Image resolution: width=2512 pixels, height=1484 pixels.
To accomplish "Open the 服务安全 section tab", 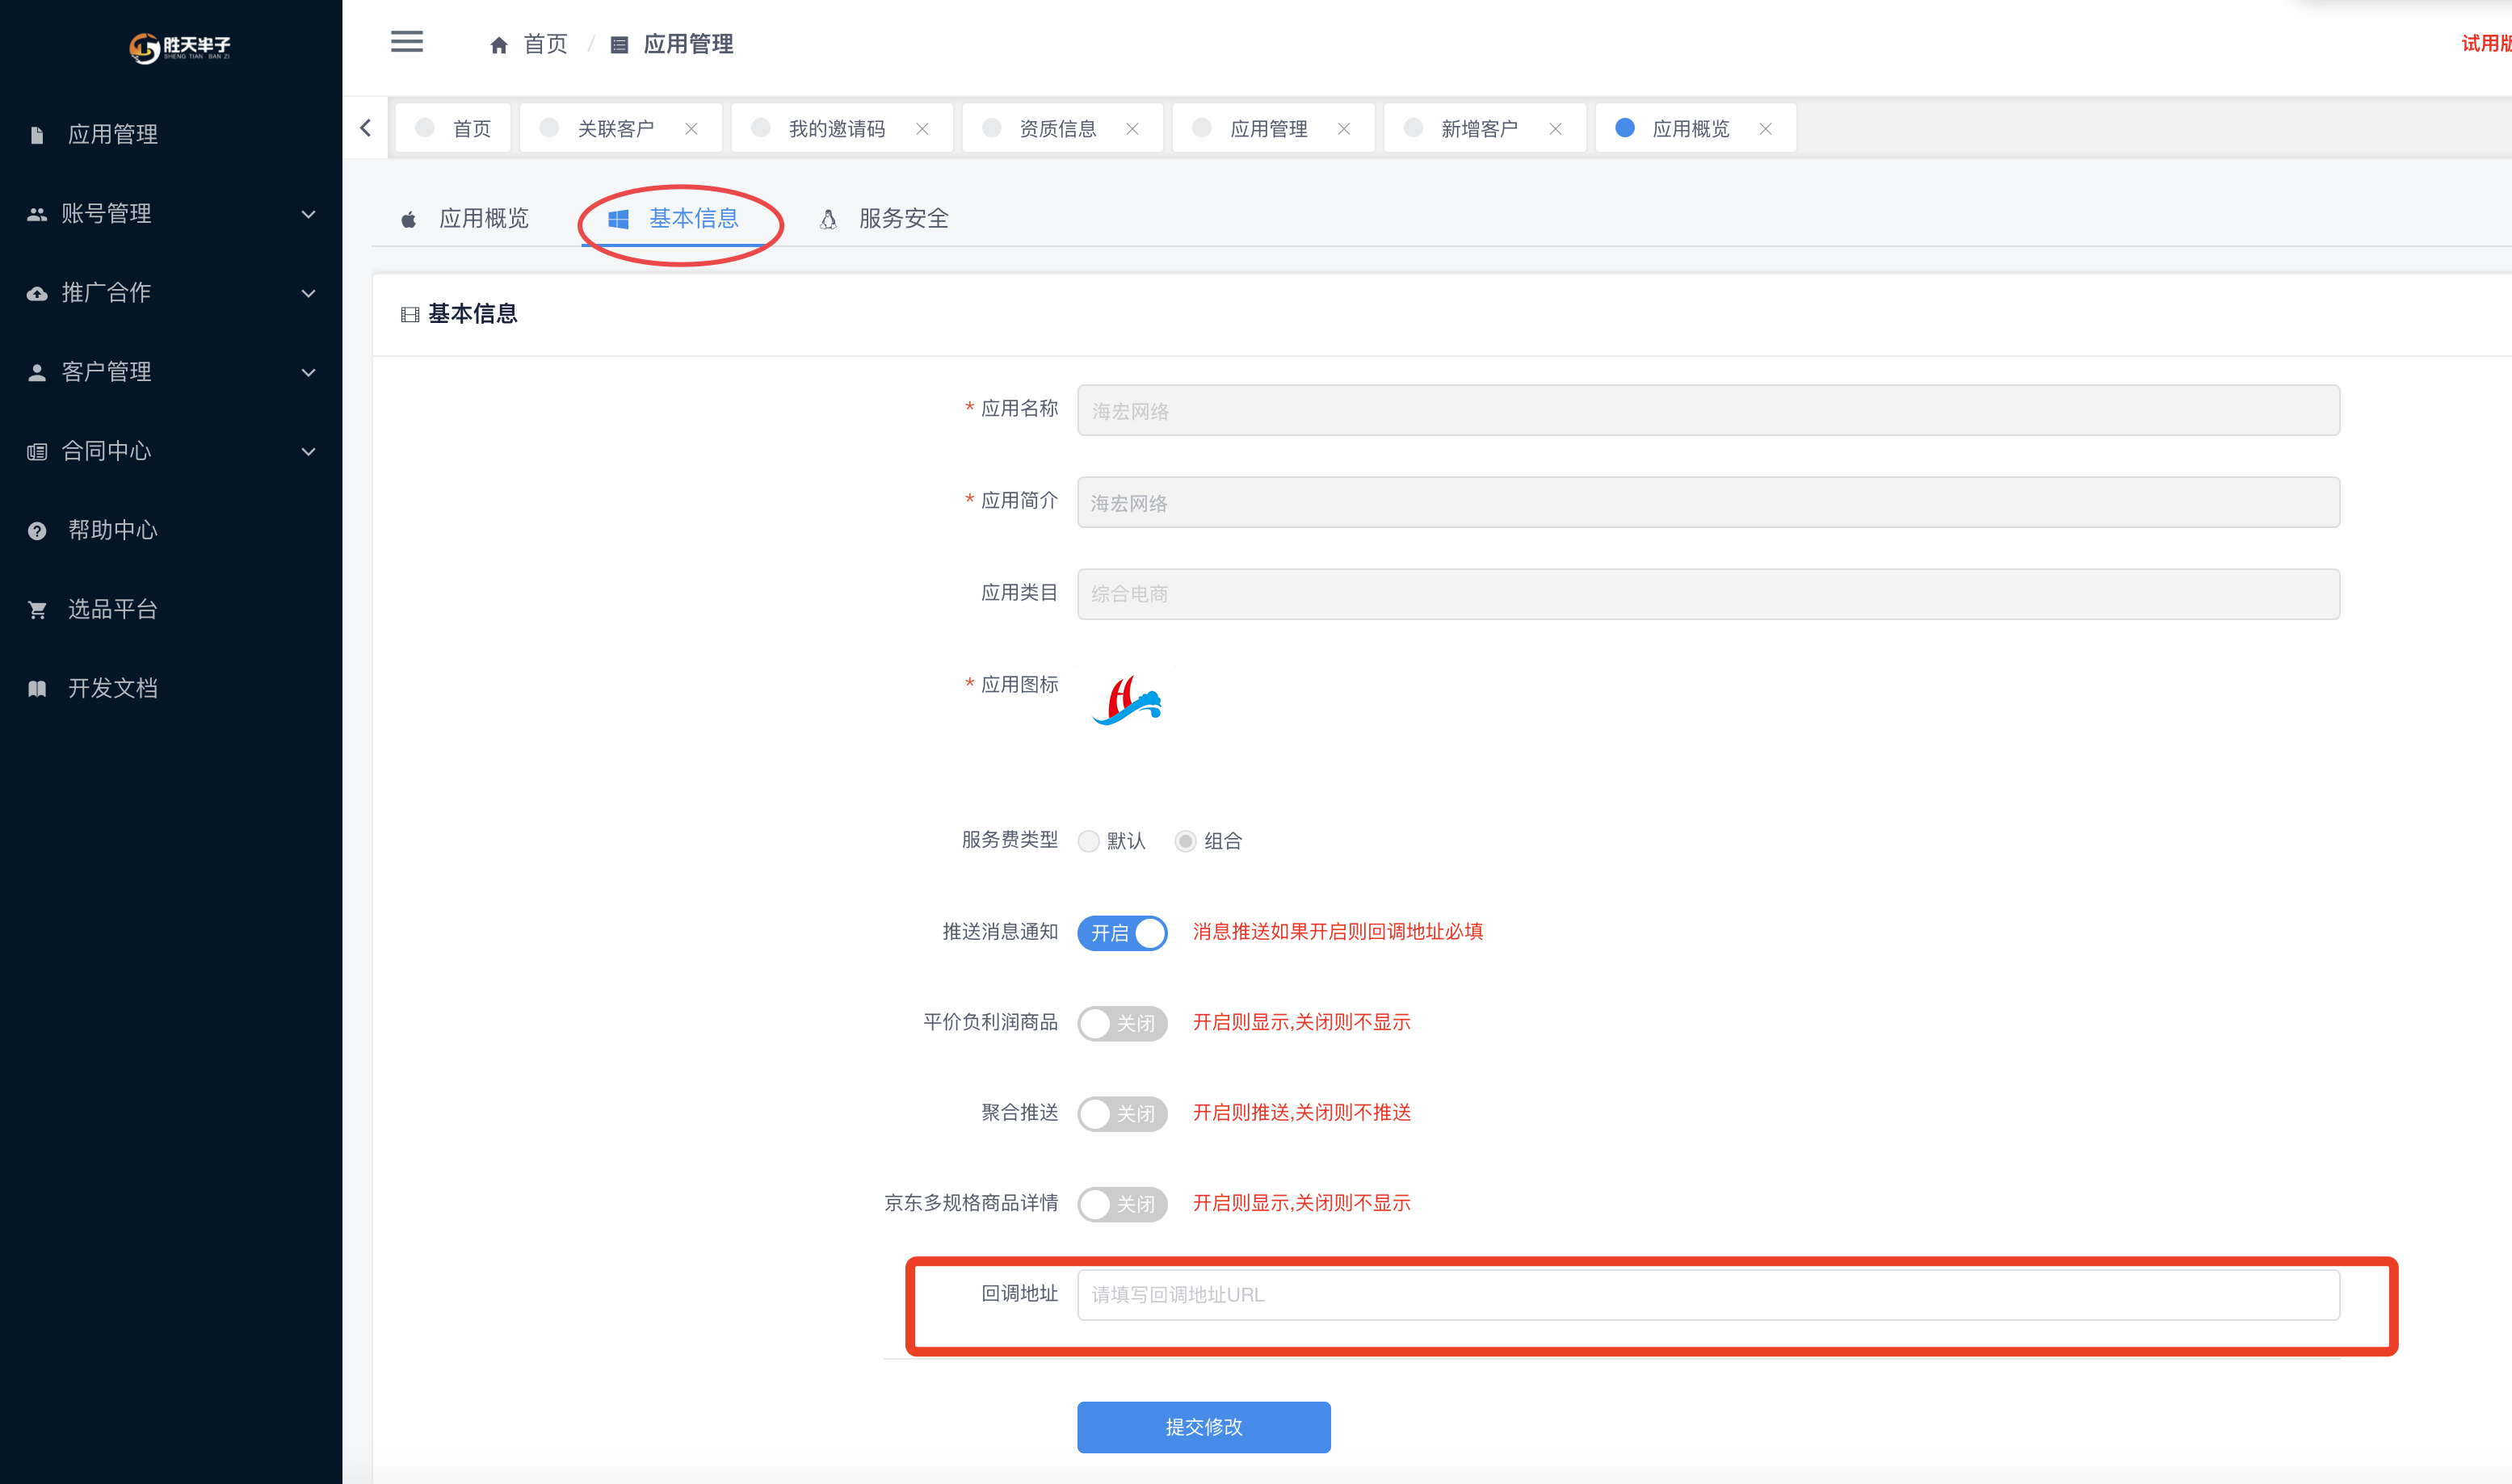I will 884,219.
